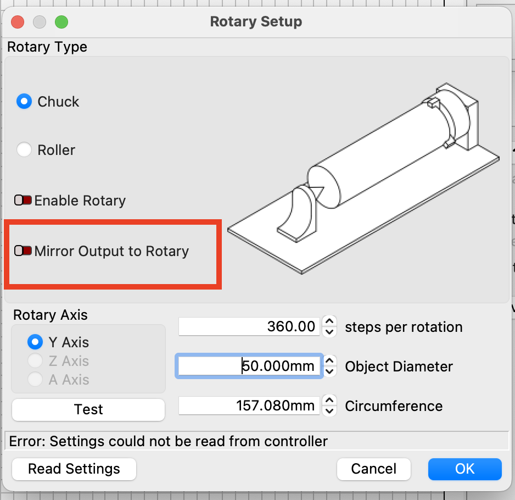
Task: Click the Object Diameter input field
Action: tap(249, 366)
